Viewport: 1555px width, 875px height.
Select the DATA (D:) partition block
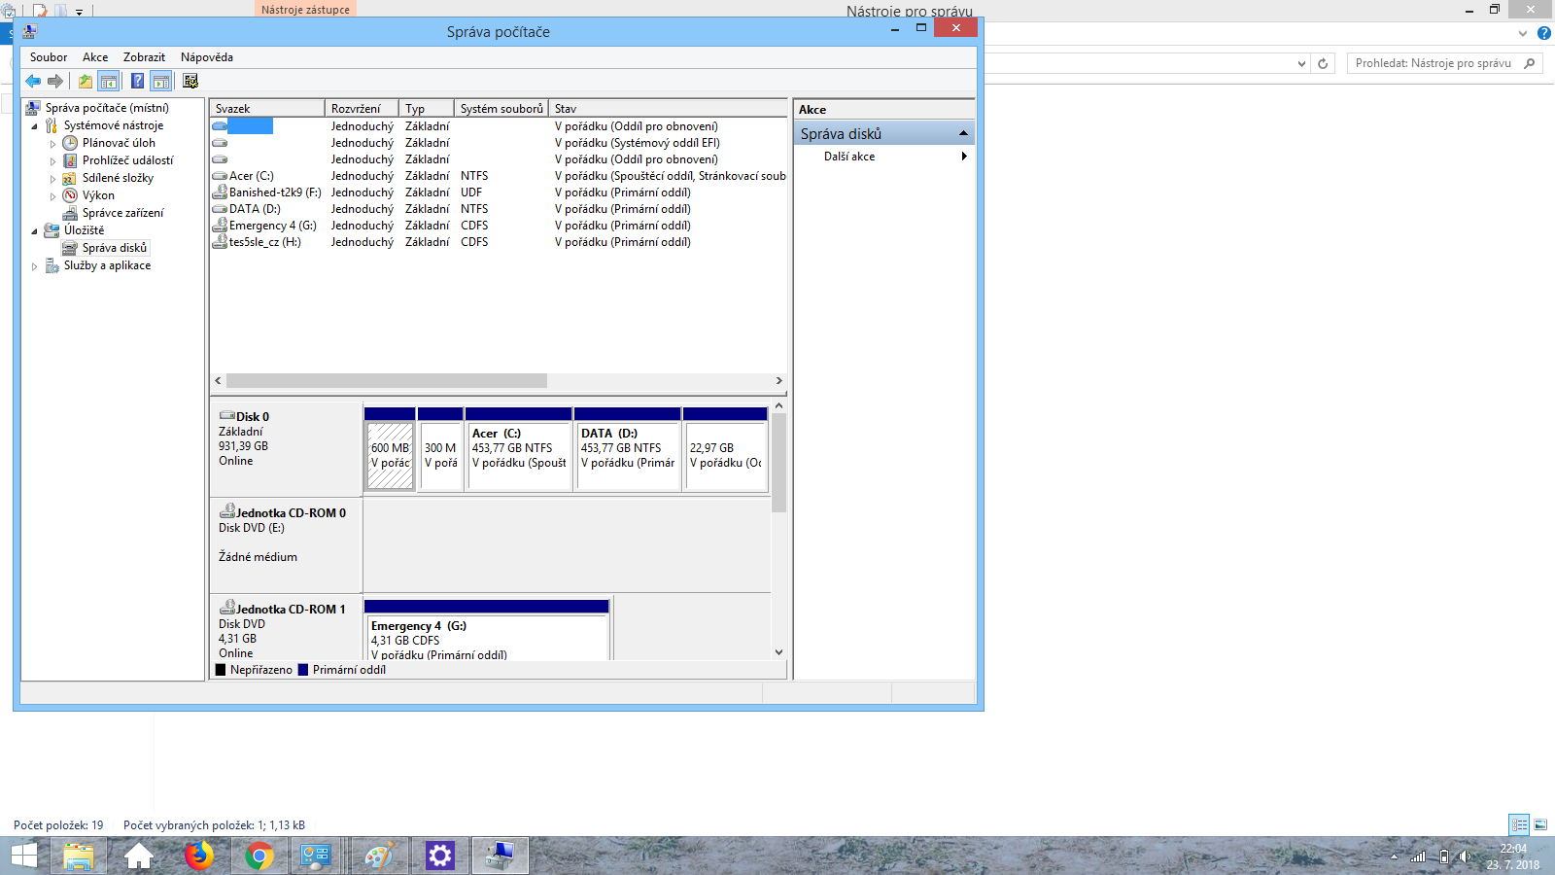[627, 449]
